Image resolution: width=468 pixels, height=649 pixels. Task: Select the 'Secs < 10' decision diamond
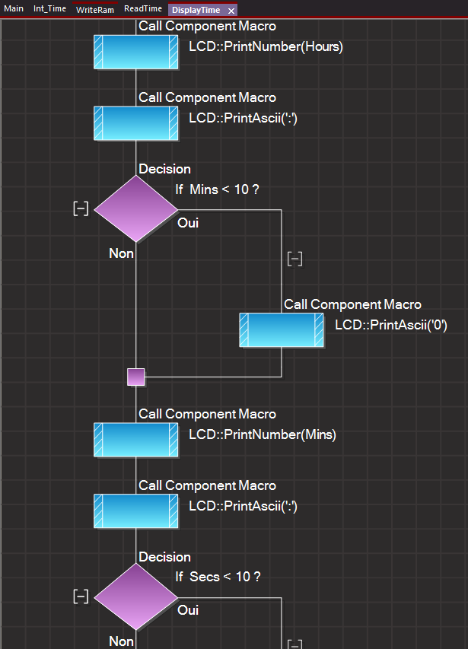coord(135,597)
